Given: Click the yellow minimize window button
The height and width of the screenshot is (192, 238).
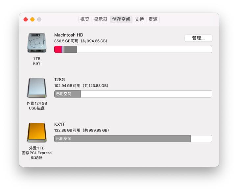Looking at the screenshot, I should [x=32, y=19].
